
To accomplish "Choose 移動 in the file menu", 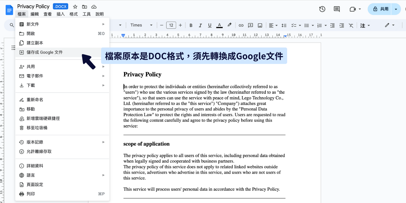I will pyautogui.click(x=62, y=109).
